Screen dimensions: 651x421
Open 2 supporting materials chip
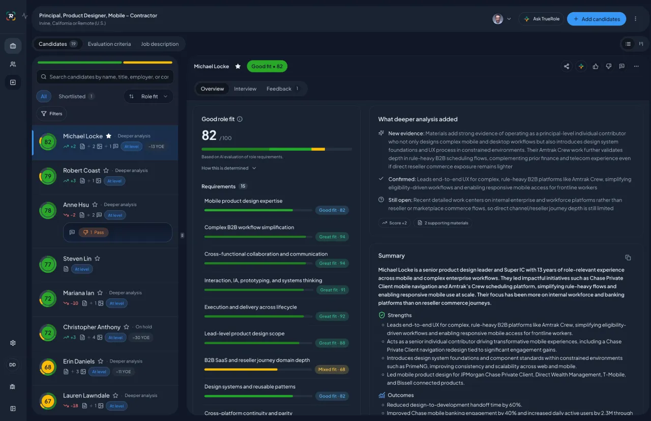point(442,223)
